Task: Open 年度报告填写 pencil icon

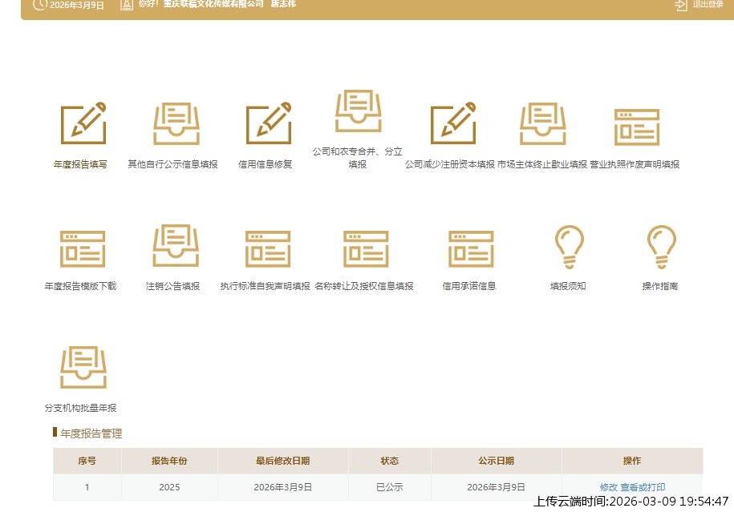Action: (x=83, y=124)
